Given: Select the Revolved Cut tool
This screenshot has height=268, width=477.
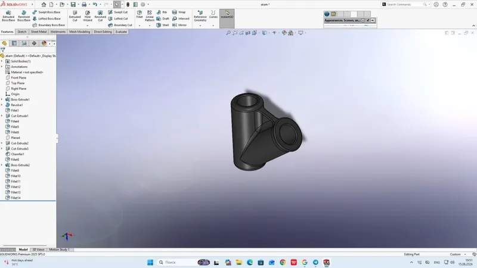Looking at the screenshot, I should click(x=100, y=16).
